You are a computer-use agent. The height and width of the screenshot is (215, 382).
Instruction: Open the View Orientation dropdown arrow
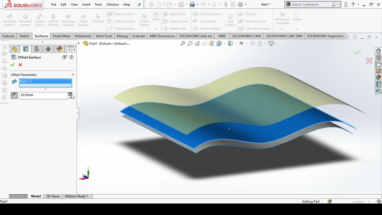pyautogui.click(x=224, y=44)
